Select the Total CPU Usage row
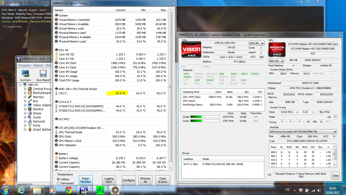Screen dimensions: 346x195 (111, 80)
